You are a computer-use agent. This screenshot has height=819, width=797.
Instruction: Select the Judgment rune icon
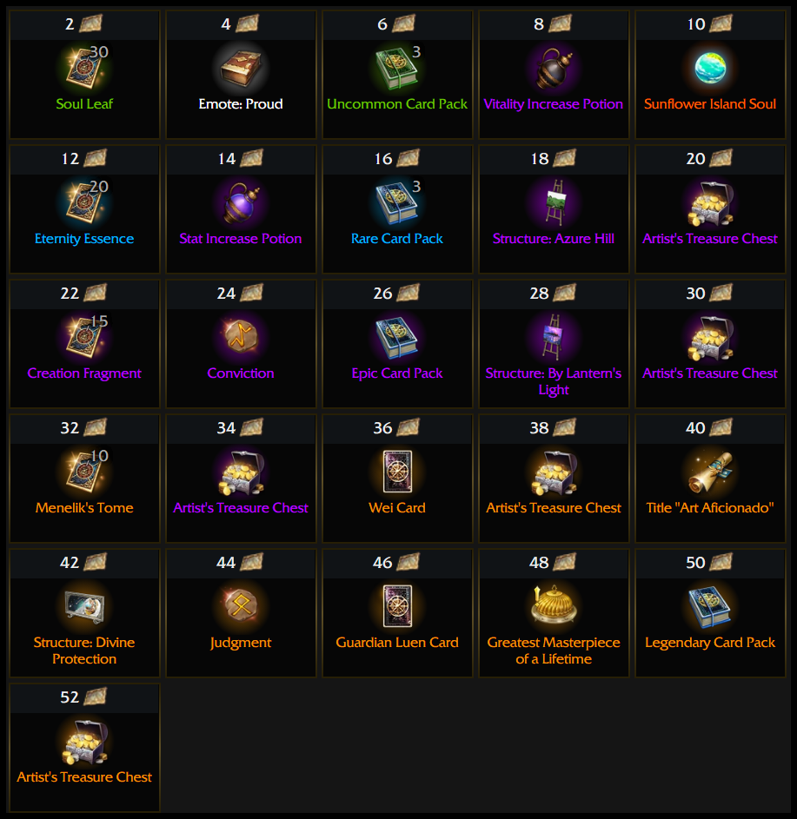tap(241, 607)
